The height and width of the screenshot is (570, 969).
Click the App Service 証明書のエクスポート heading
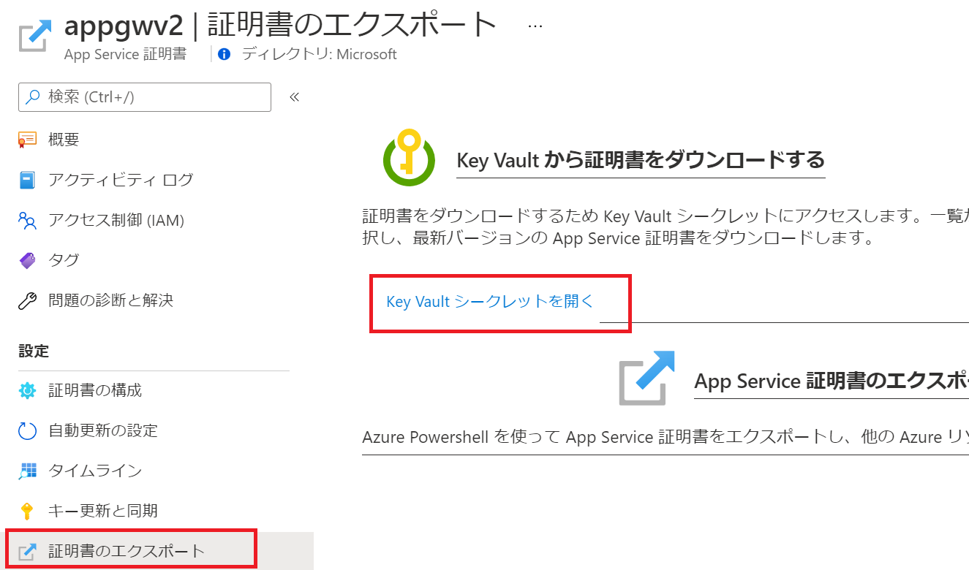pos(832,381)
